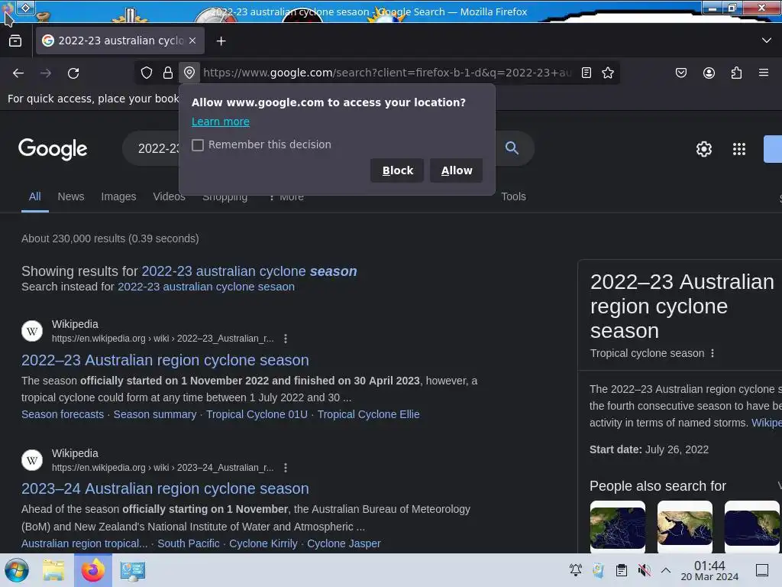Image resolution: width=782 pixels, height=587 pixels.
Task: Open the Australian region tropical... sitelink
Action: (85, 543)
